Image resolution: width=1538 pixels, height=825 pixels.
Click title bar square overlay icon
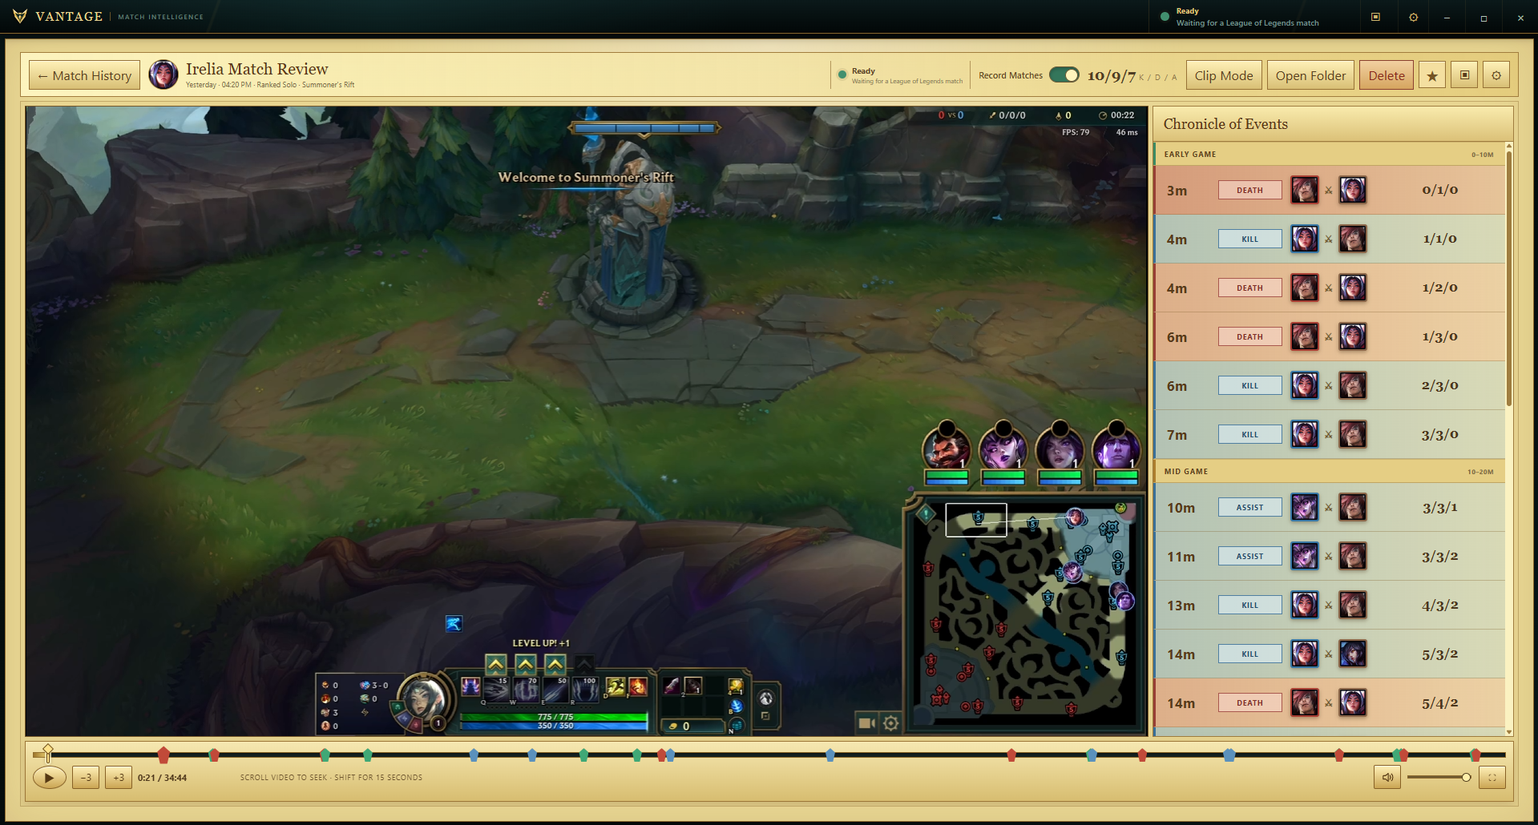pyautogui.click(x=1375, y=17)
